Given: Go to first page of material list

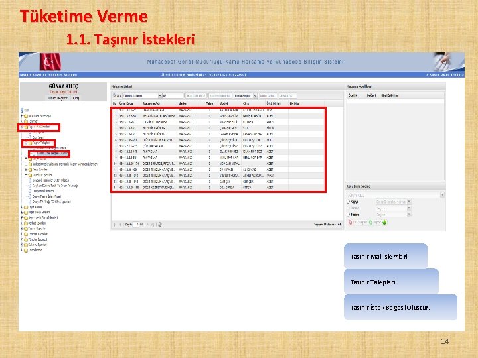Looking at the screenshot, I should (x=116, y=225).
